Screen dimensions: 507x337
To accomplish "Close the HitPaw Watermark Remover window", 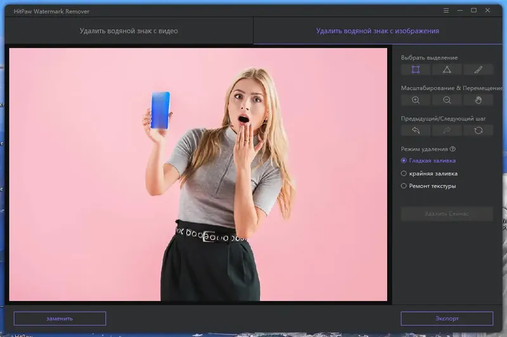I will [487, 11].
